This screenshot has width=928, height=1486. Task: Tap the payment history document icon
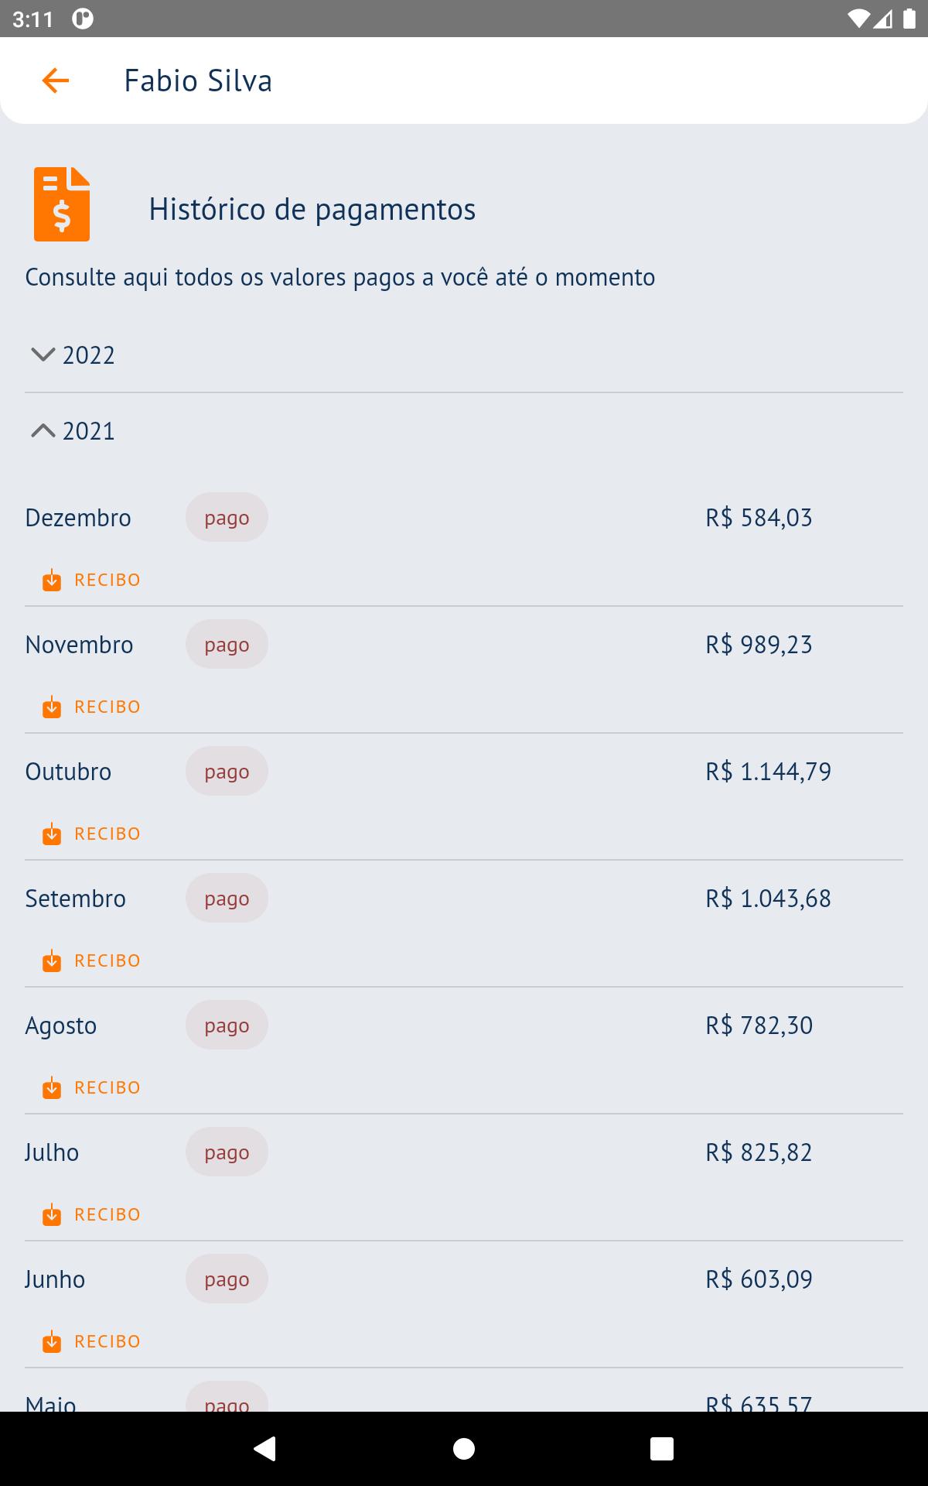coord(62,204)
